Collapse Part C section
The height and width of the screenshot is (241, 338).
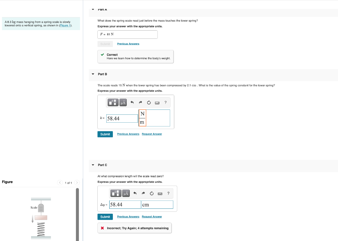pyautogui.click(x=93, y=165)
